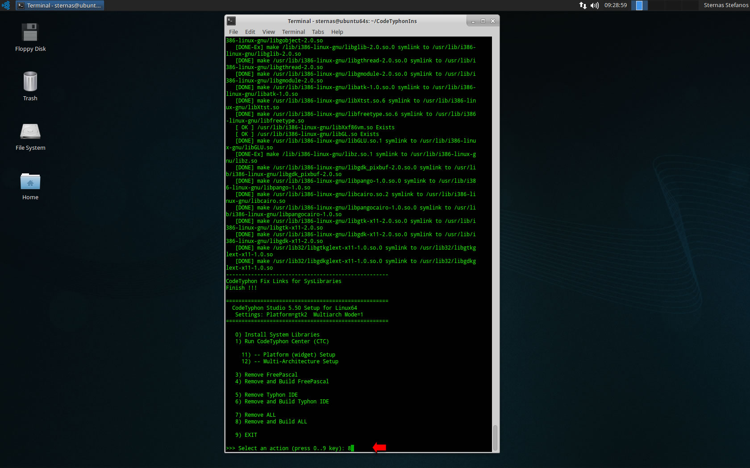Image resolution: width=750 pixels, height=468 pixels.
Task: Click the terminal window title bar icon
Action: point(231,21)
